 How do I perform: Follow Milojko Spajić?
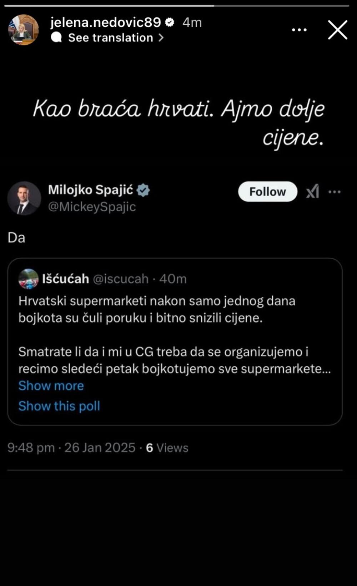(267, 192)
